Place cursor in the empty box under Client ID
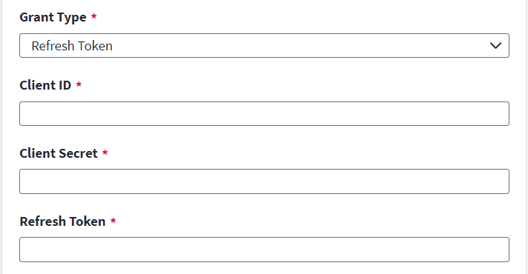 point(264,113)
